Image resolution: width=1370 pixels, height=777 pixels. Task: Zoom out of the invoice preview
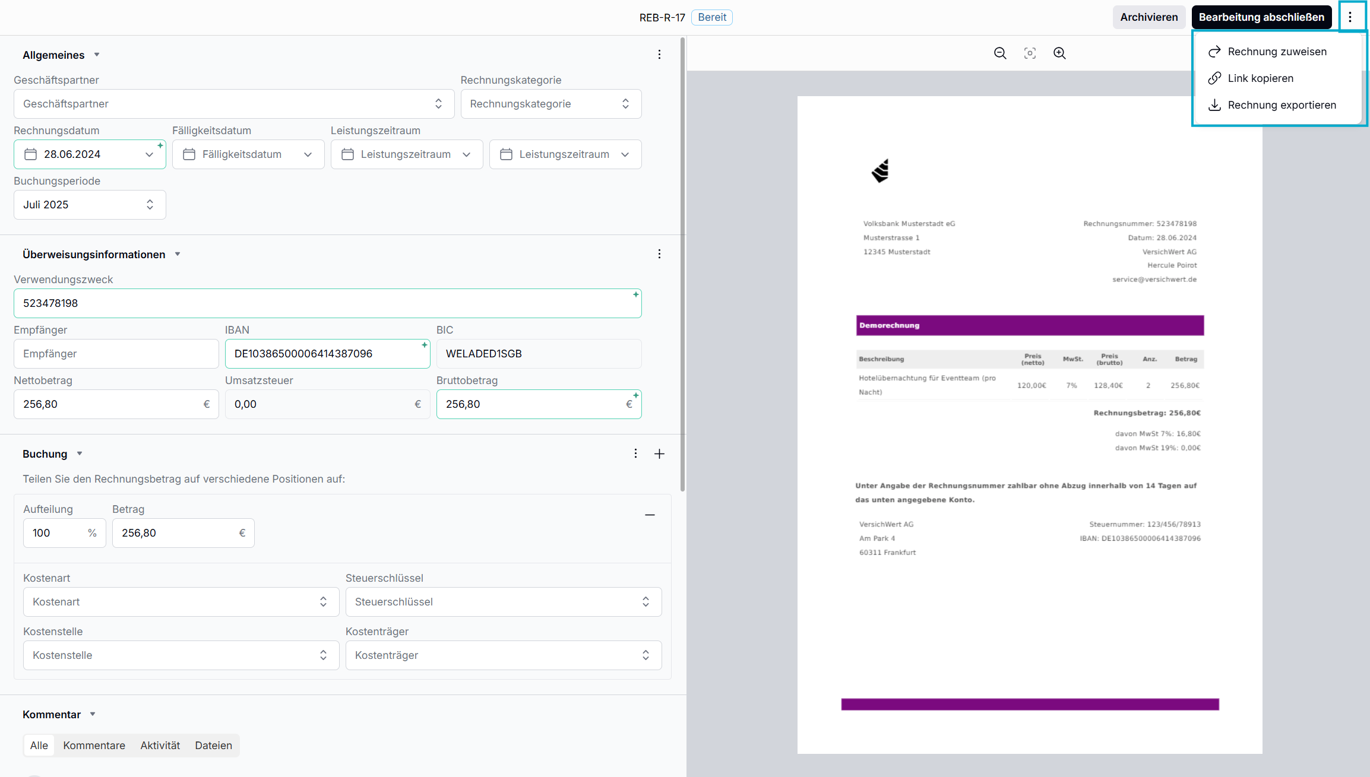click(1000, 53)
